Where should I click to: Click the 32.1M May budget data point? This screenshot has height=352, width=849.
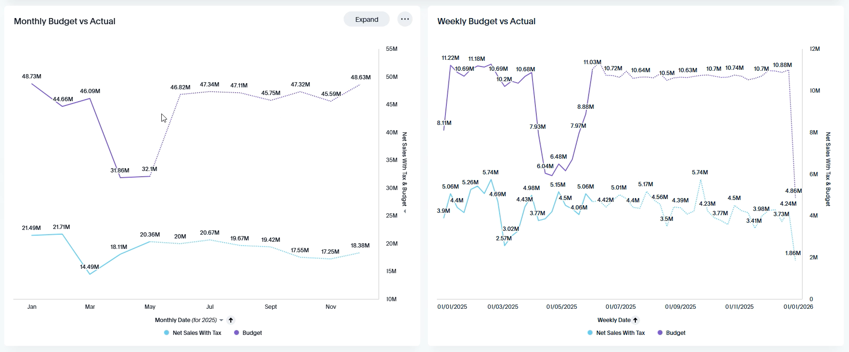pyautogui.click(x=150, y=176)
